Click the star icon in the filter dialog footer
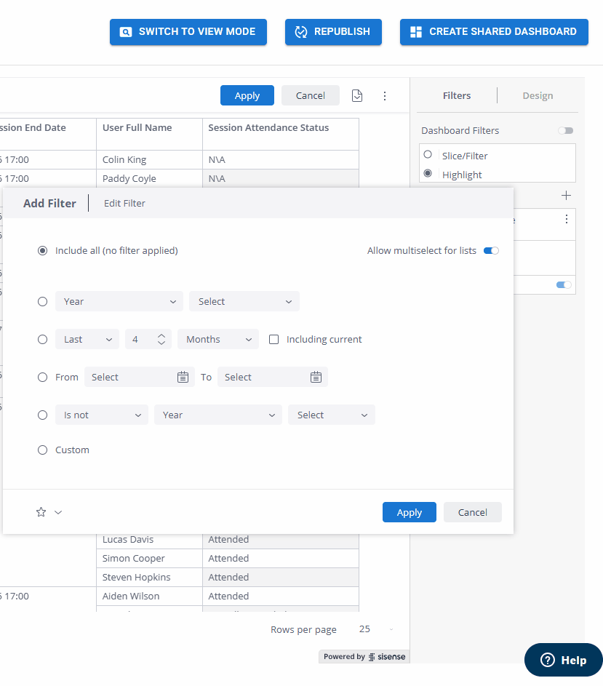Screen dimensions: 603x686 click(41, 512)
